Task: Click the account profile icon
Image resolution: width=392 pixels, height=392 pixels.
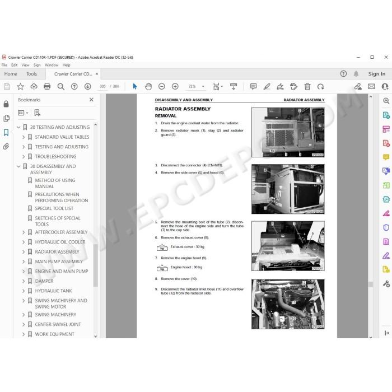Action: point(385,86)
